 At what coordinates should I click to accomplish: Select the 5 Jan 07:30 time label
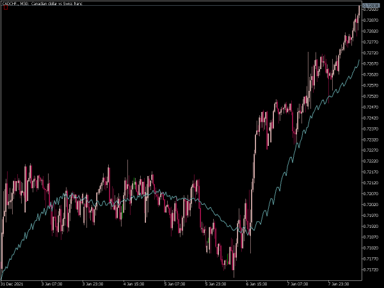(175, 284)
